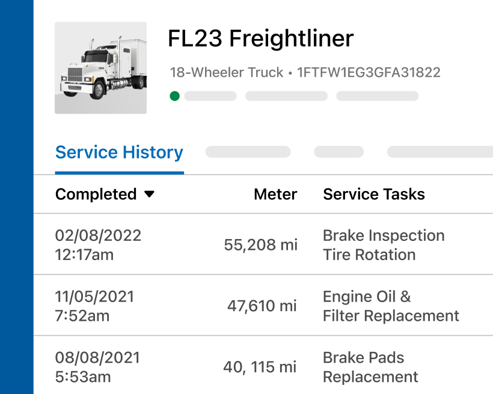493x394 pixels.
Task: Select the VIN 1FTFW1EG3GFA31822 text
Action: pyautogui.click(x=369, y=72)
